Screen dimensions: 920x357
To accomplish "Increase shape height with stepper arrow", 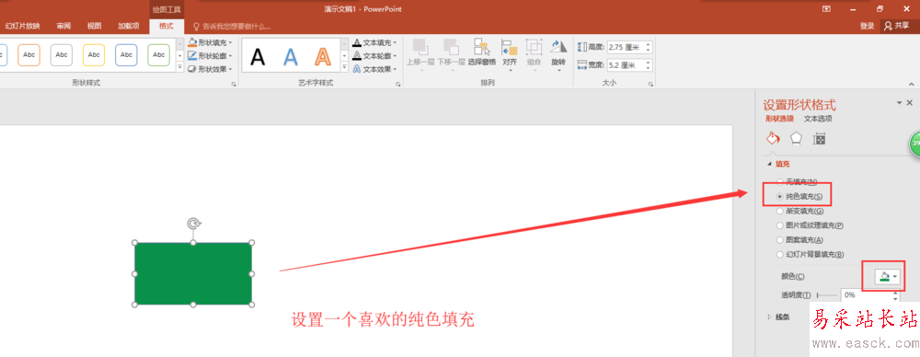I will pyautogui.click(x=649, y=44).
